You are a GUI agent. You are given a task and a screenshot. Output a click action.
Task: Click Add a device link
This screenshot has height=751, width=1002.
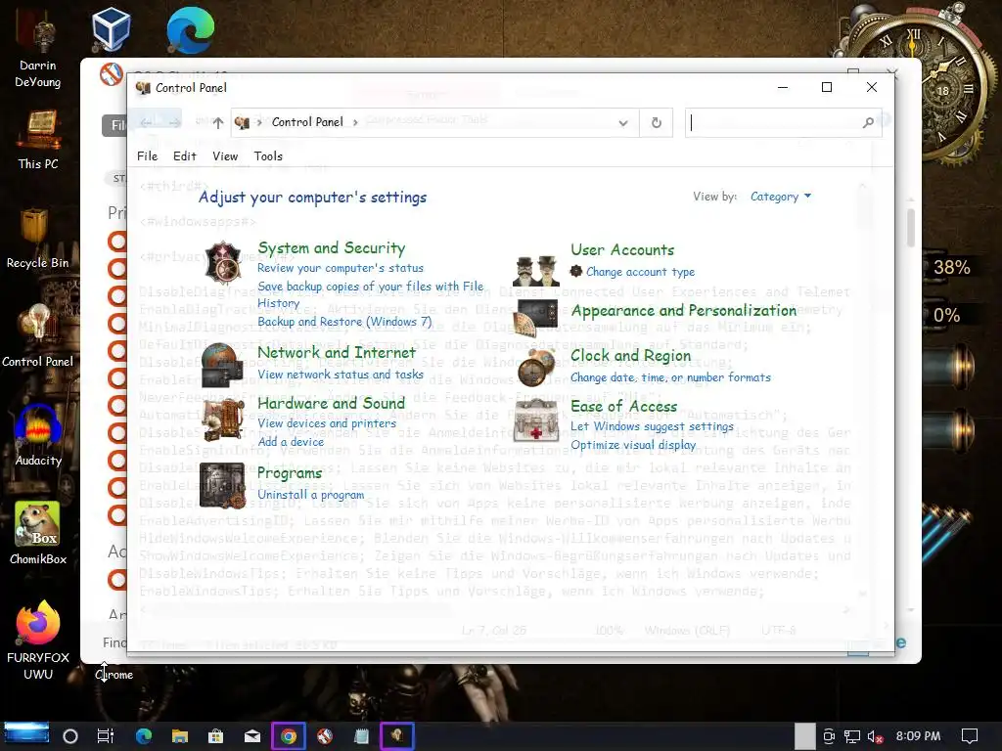291,442
